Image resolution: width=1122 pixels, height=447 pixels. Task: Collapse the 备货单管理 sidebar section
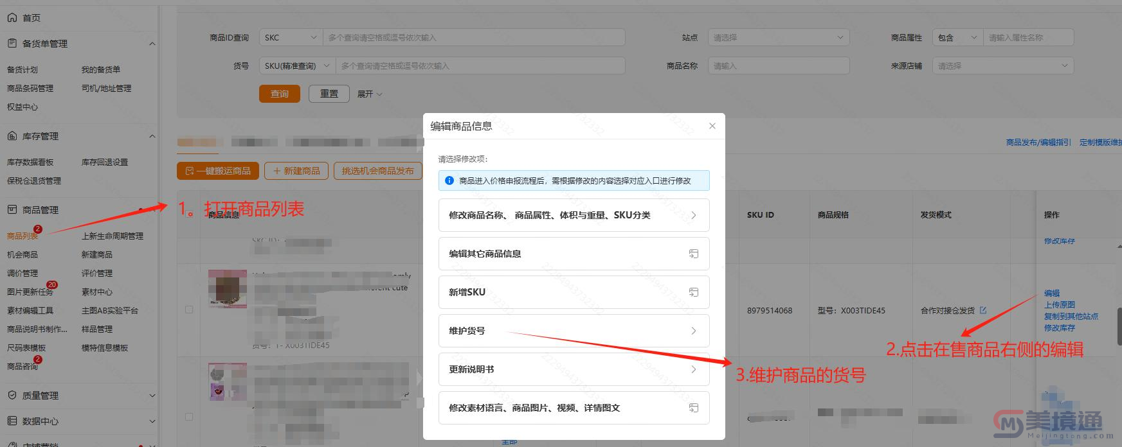(152, 44)
